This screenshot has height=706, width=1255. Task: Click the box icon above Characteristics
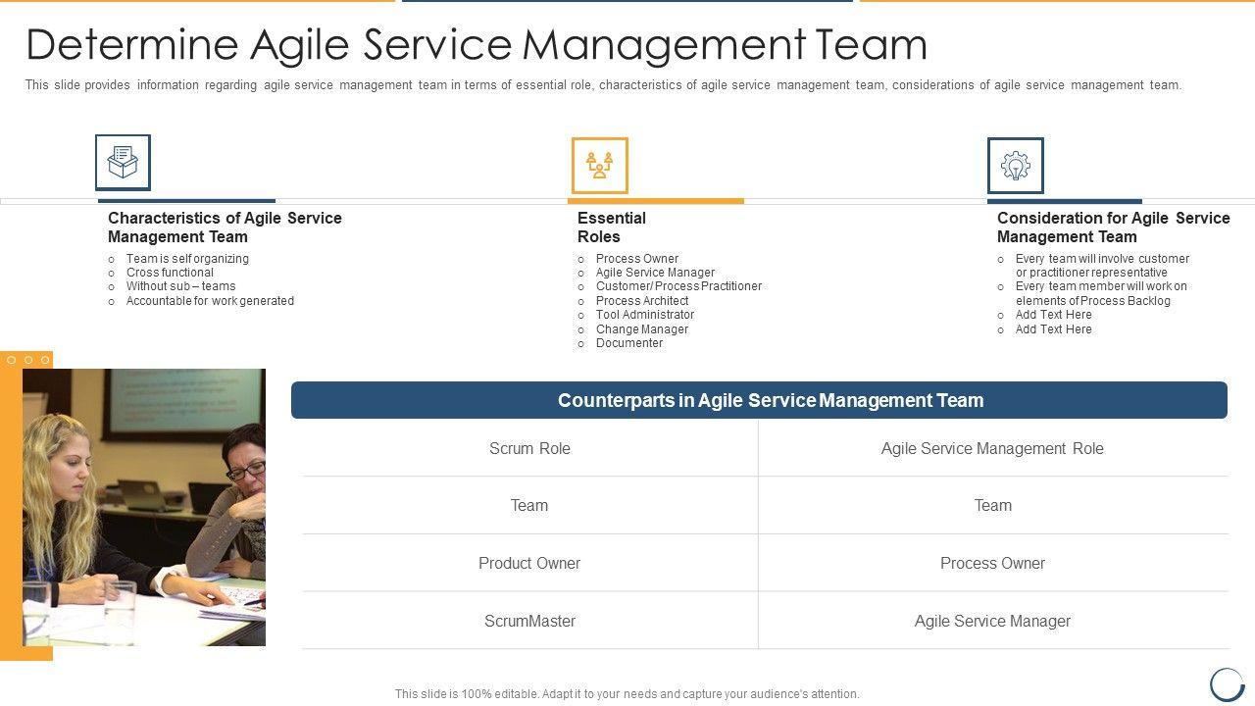click(x=123, y=163)
